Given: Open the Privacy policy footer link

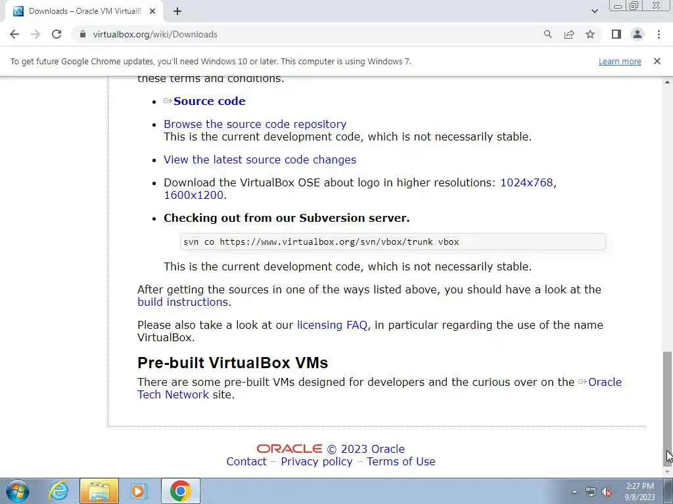Looking at the screenshot, I should (317, 461).
